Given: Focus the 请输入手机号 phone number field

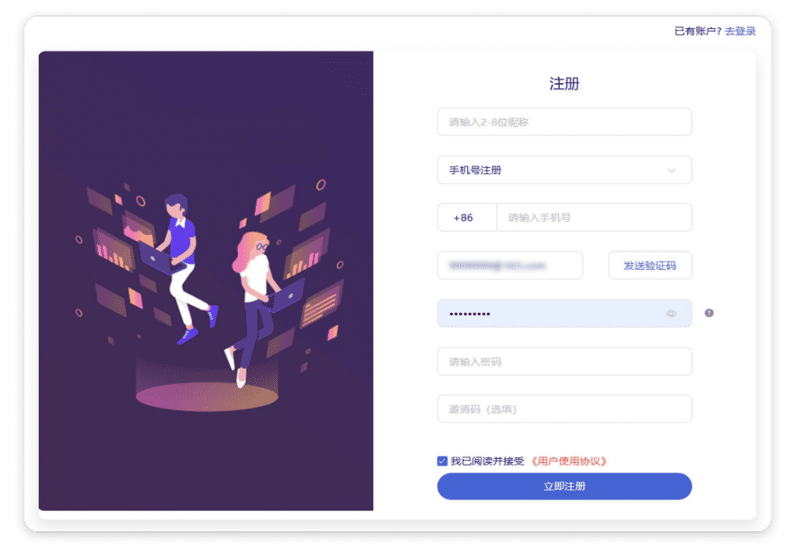Looking at the screenshot, I should 594,218.
